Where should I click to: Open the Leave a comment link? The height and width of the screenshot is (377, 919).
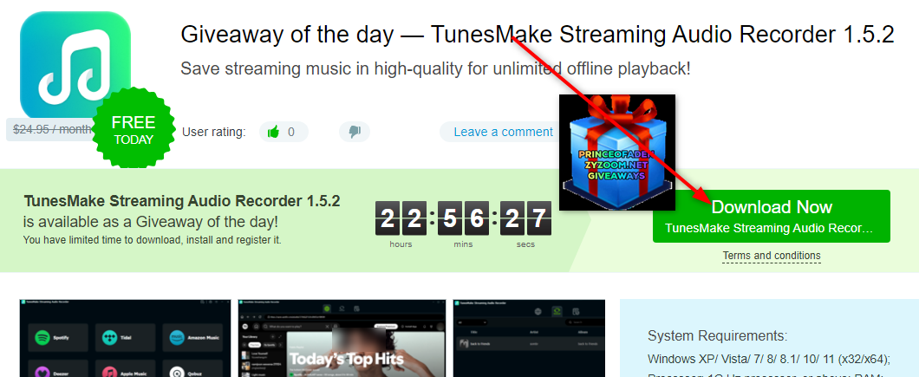[503, 132]
